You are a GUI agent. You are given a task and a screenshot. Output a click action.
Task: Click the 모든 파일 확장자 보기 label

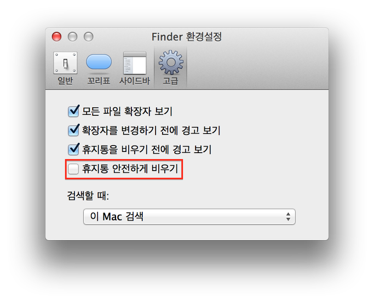(x=127, y=111)
